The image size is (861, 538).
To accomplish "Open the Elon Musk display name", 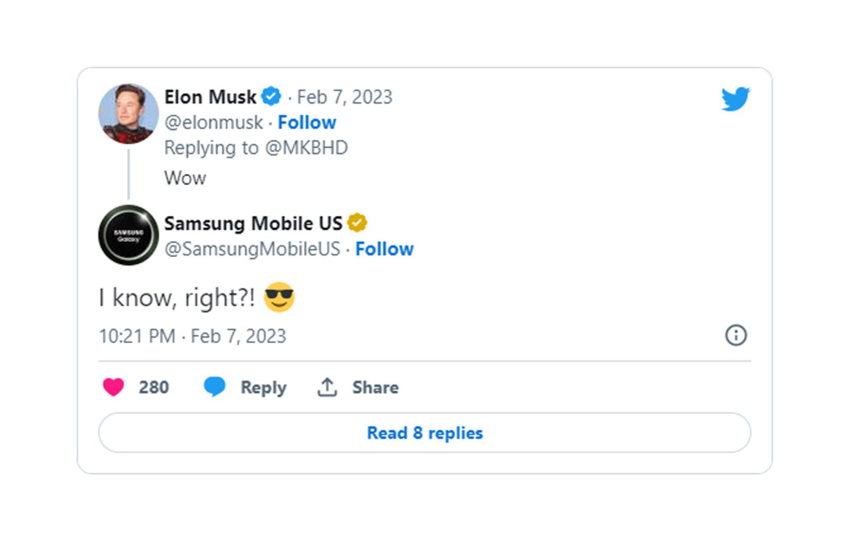I will (x=210, y=97).
